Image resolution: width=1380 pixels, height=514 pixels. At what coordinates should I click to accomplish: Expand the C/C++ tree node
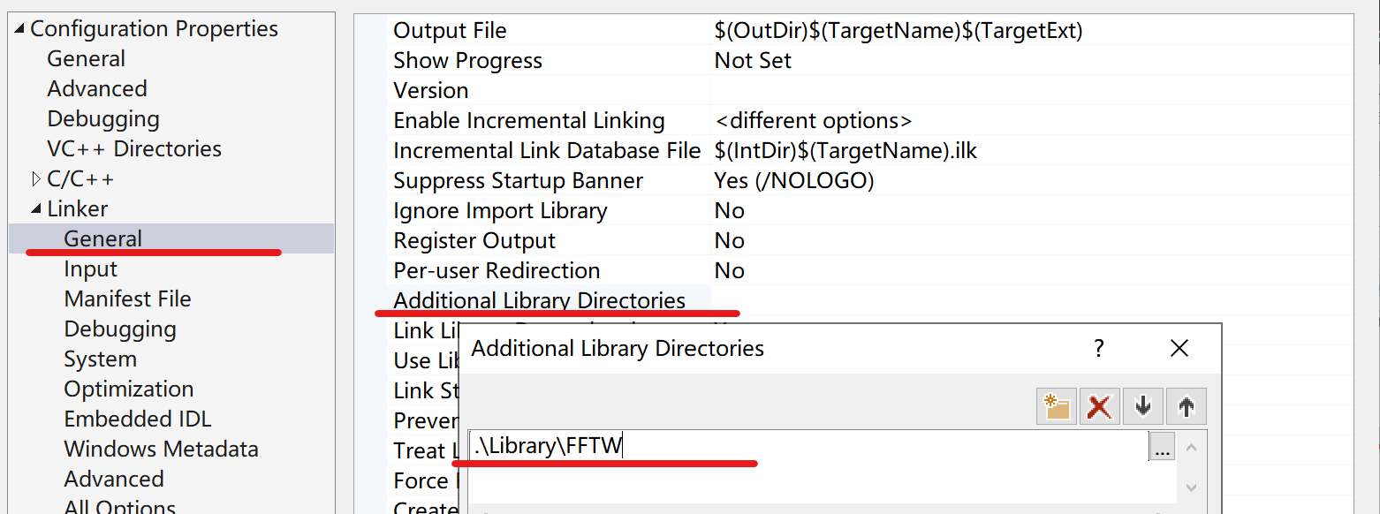pyautogui.click(x=36, y=179)
